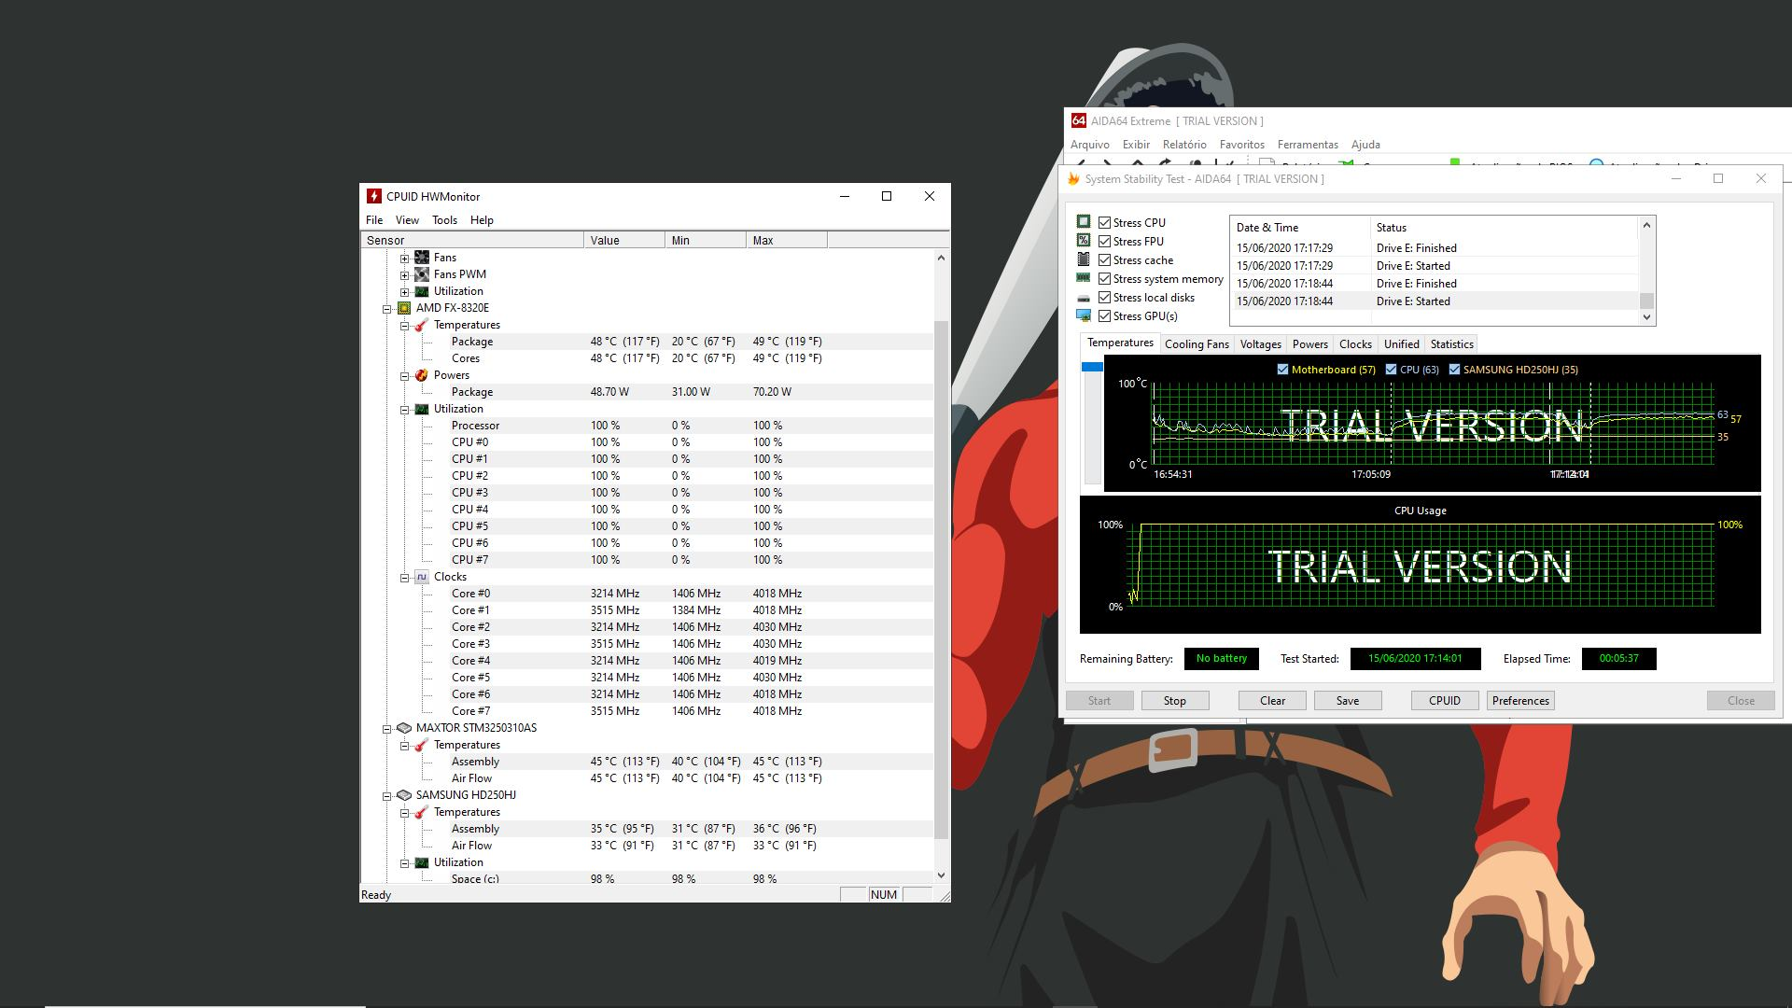
Task: Open CPUID from stability test
Action: (x=1445, y=701)
